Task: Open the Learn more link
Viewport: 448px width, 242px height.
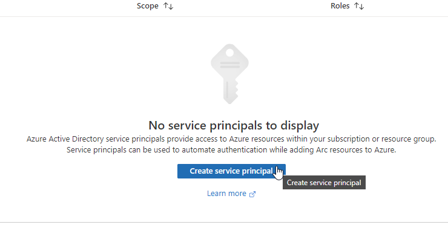Action: tap(226, 194)
